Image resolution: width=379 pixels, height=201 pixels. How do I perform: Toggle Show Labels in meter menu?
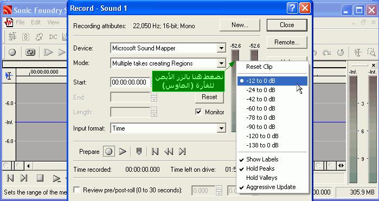(x=272, y=159)
